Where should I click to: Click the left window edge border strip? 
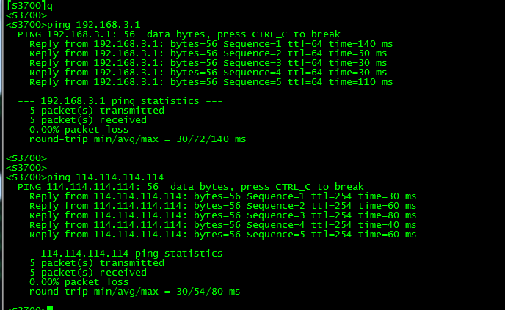pos(1,155)
